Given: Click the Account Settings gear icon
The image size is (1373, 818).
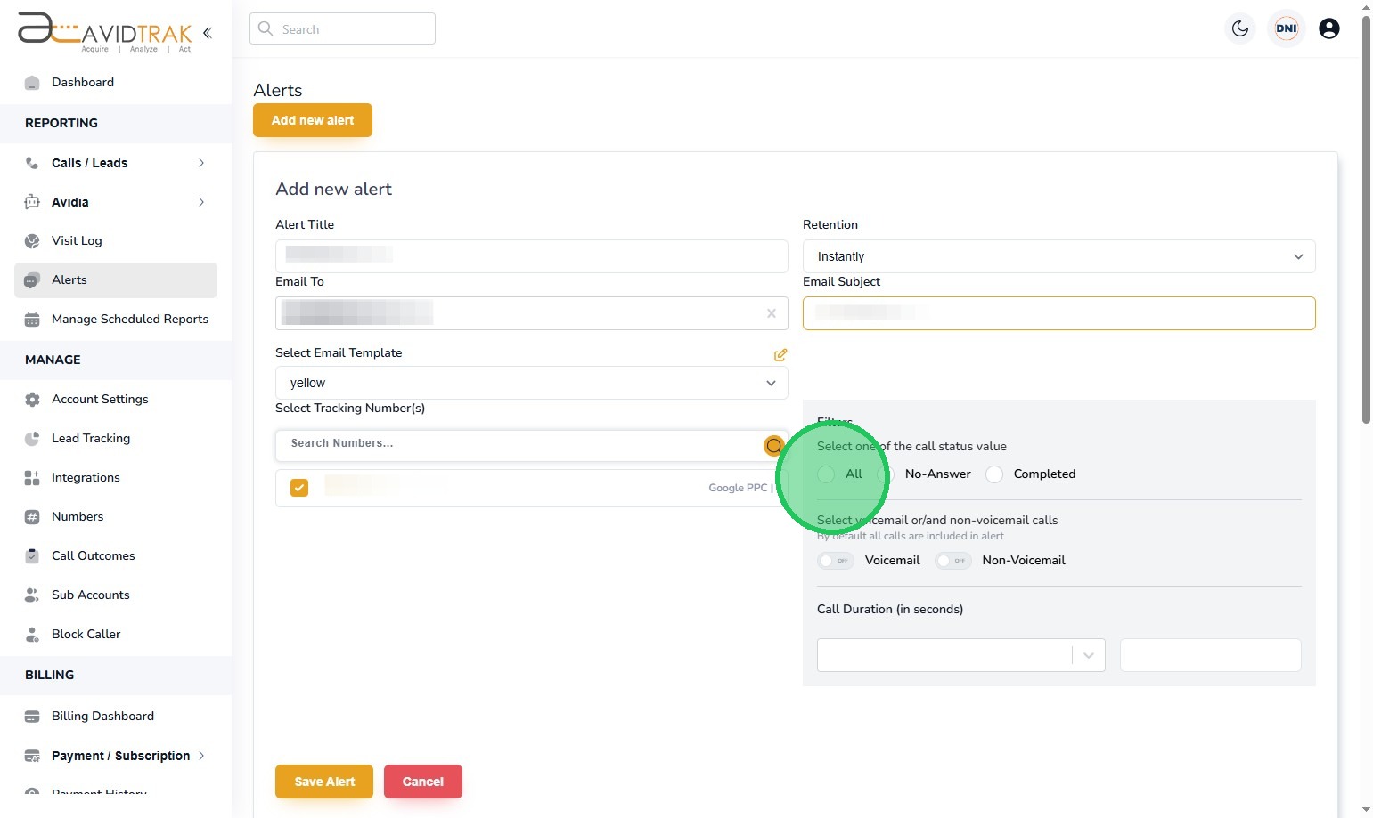Looking at the screenshot, I should click(32, 400).
